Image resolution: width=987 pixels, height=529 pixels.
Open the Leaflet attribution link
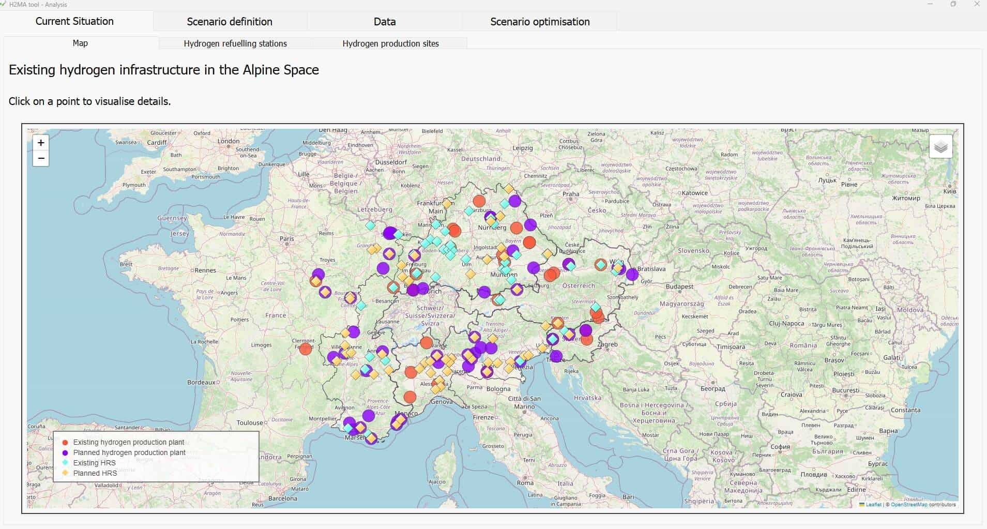(873, 505)
